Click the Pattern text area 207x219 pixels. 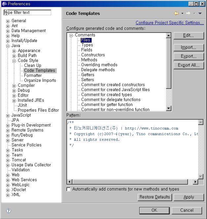point(132,149)
